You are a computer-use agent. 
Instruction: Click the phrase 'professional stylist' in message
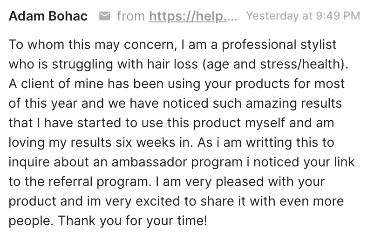279,45
